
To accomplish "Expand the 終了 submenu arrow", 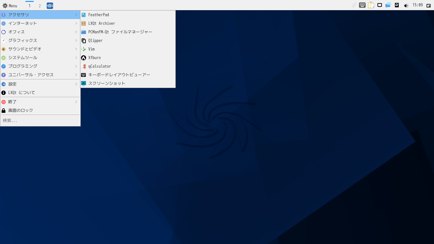I will tap(76, 102).
